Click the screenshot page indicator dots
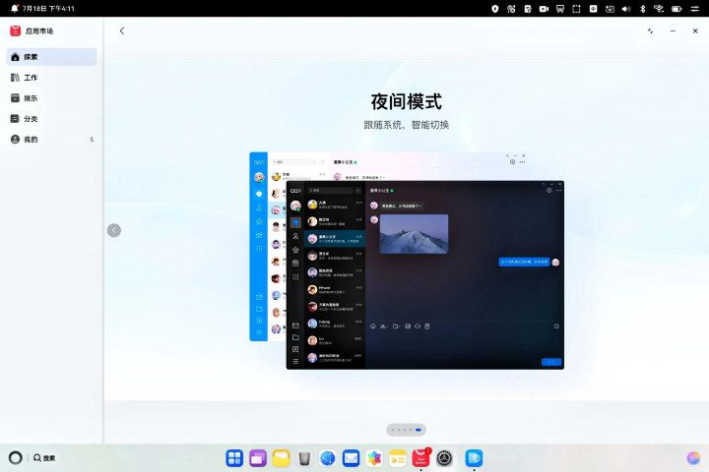The height and width of the screenshot is (472, 709). pyautogui.click(x=406, y=430)
